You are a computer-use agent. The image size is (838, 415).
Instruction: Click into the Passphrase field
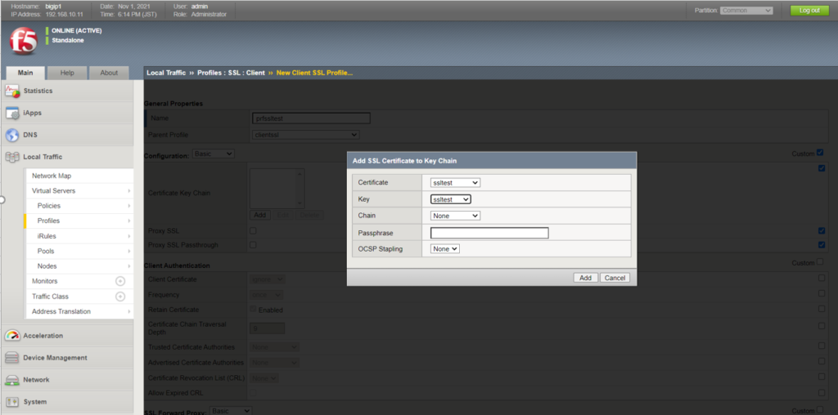click(489, 233)
